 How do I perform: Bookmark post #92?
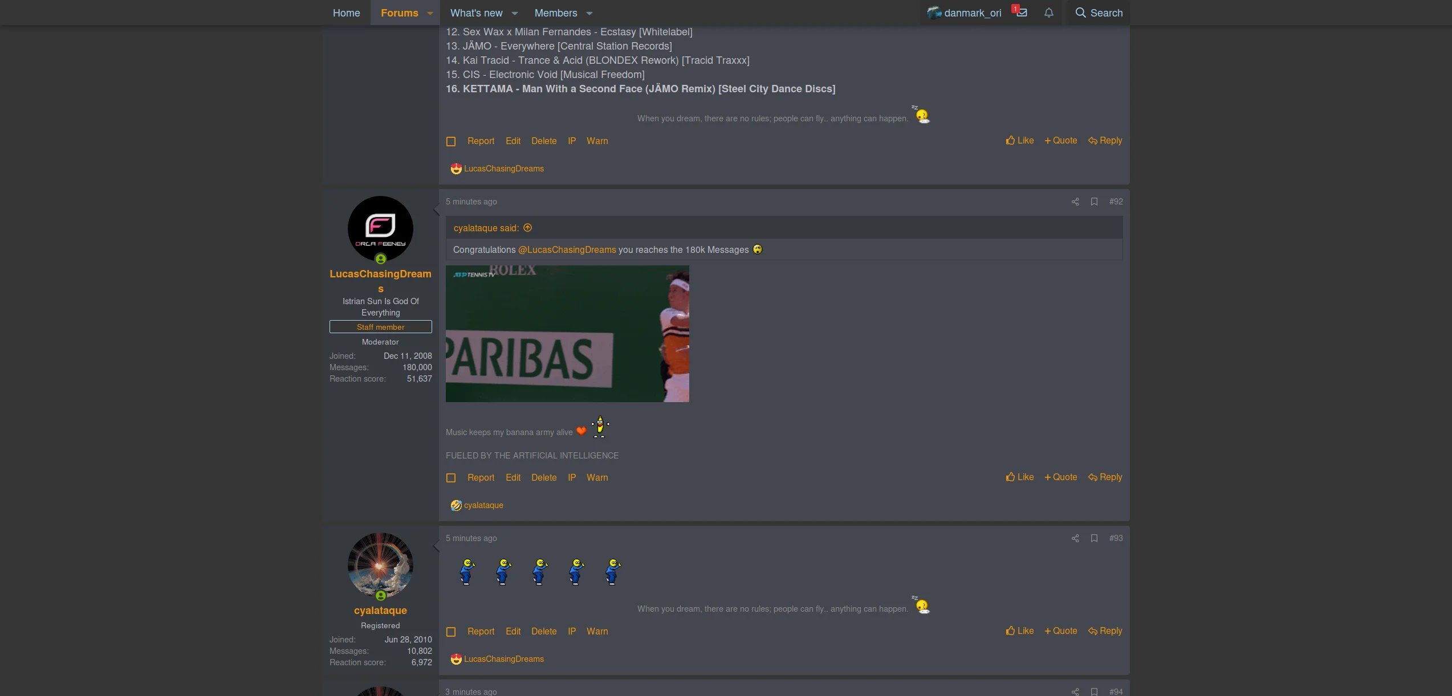click(1094, 202)
